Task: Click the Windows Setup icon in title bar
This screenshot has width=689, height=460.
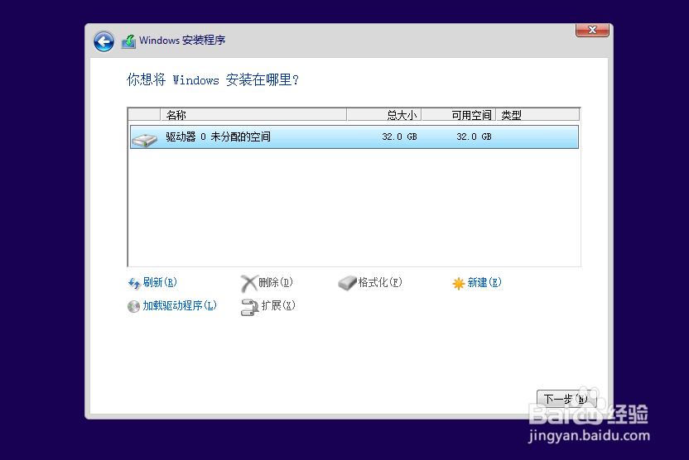Action: point(128,41)
